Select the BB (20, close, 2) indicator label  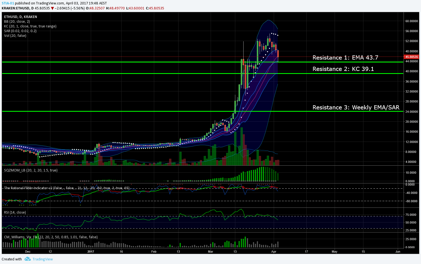click(17, 22)
